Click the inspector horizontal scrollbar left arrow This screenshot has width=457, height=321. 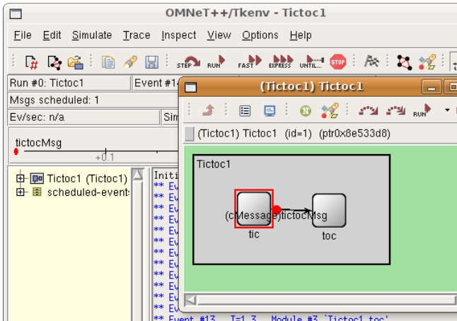191,300
